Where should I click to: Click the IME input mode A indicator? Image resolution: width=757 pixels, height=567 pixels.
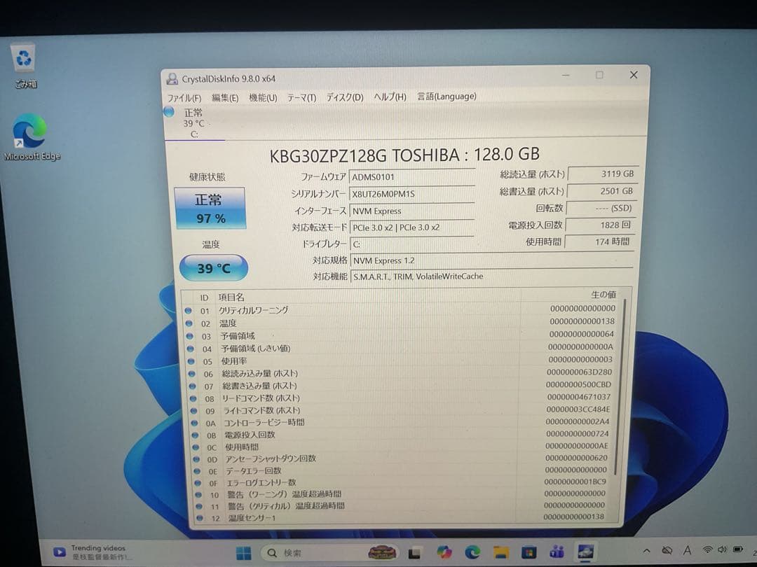[x=687, y=549]
